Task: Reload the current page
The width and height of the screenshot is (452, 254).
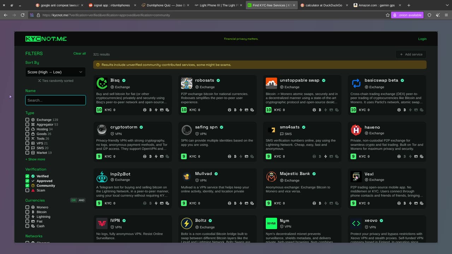Action: (x=23, y=15)
